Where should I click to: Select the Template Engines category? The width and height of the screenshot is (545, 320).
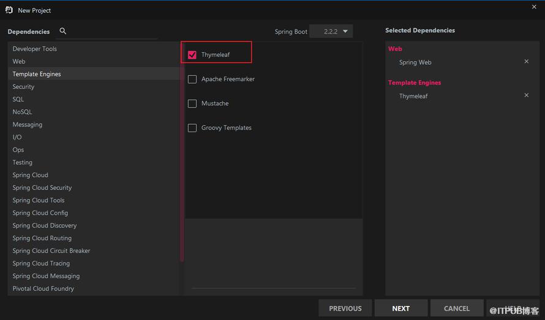click(94, 74)
